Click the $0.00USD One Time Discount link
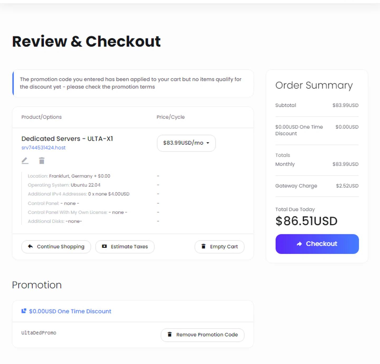 coord(70,311)
